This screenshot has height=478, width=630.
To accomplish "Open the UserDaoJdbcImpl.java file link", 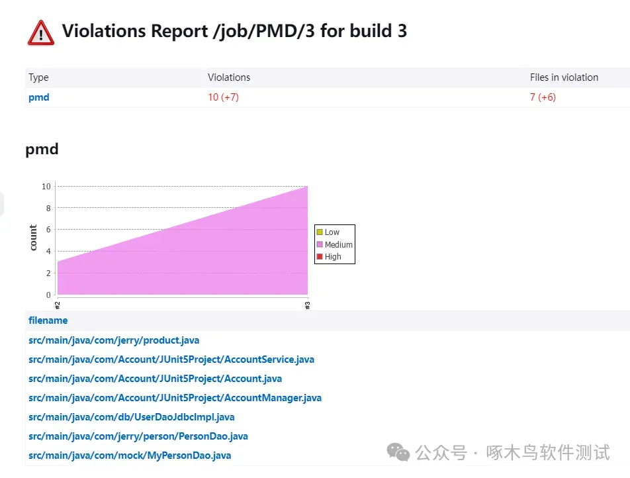I will point(132,417).
